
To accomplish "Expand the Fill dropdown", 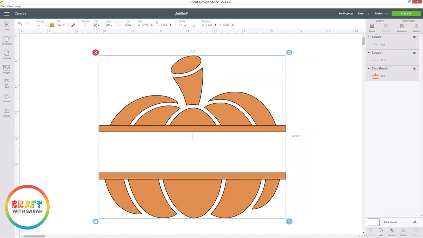I will tap(63, 25).
